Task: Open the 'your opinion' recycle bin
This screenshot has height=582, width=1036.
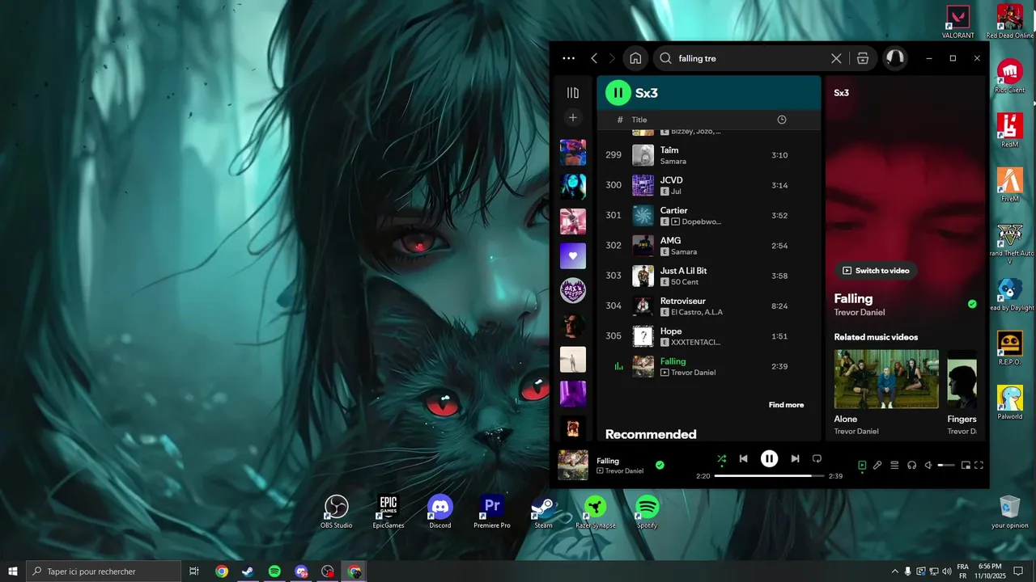Action: click(x=1009, y=512)
